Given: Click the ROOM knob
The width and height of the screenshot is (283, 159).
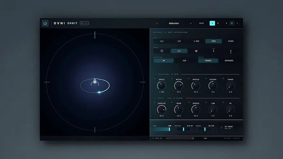Looking at the screenshot, I should [179, 109].
